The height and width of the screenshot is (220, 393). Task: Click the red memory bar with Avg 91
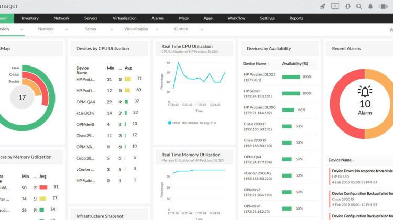coord(43,187)
